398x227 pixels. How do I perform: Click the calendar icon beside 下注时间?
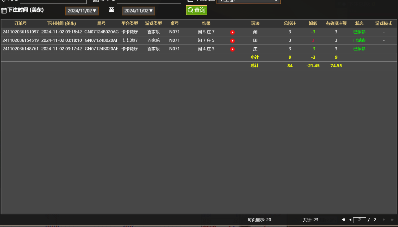coord(4,11)
